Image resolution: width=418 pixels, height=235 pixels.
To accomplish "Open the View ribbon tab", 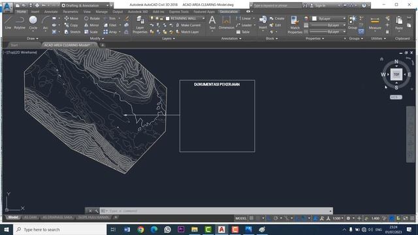I will 87,12.
